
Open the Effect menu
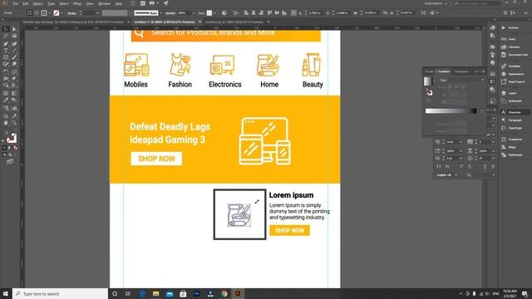[77, 3]
